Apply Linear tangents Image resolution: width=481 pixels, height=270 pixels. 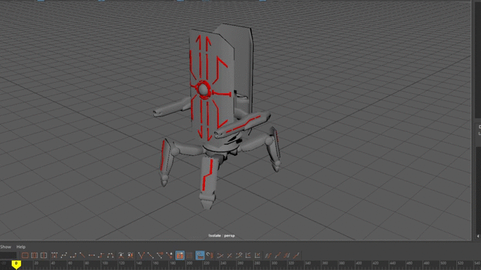point(82,255)
